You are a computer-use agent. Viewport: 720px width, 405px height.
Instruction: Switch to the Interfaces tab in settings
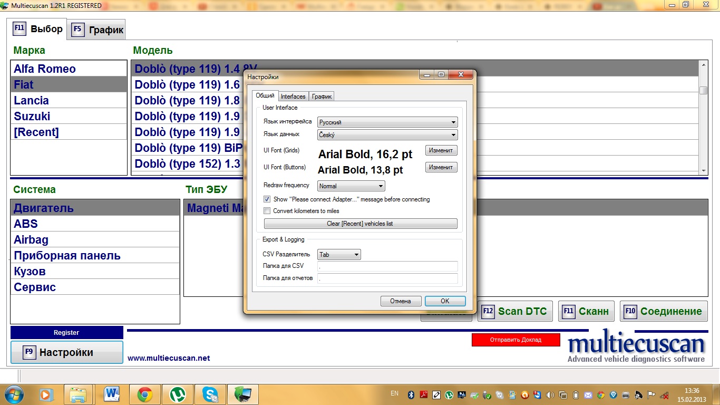pyautogui.click(x=293, y=97)
